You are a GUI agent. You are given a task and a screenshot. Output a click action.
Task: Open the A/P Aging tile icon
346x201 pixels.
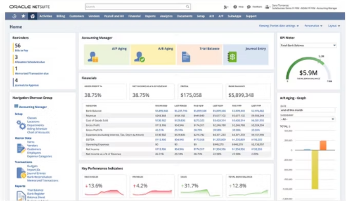[x=93, y=57]
